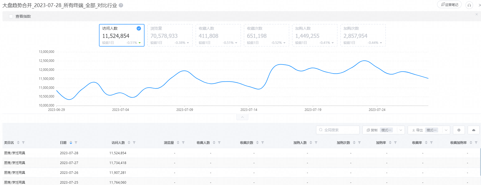Click 模式一 tag on the export button
The height and width of the screenshot is (185, 481).
[x=431, y=130]
